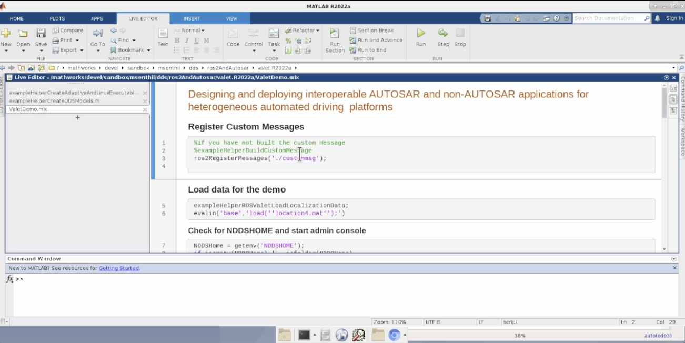Open the New dropdown arrow
The image size is (685, 343).
coord(6,51)
